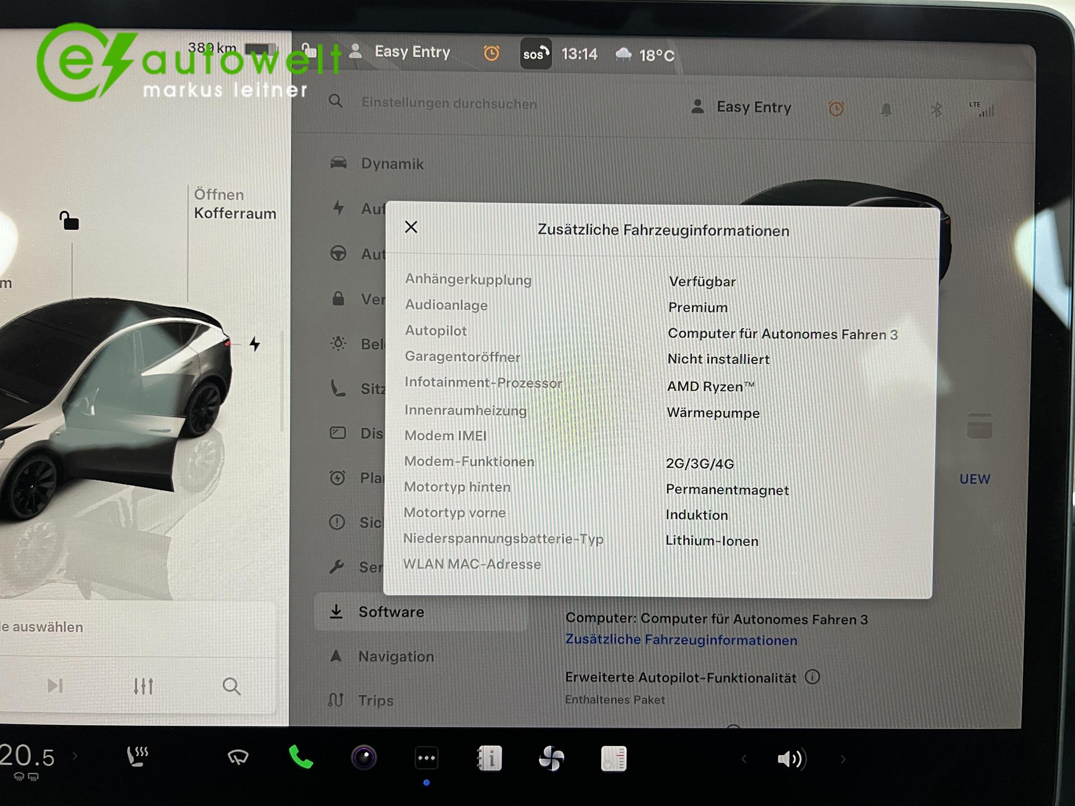The width and height of the screenshot is (1075, 806).
Task: Tap the orange alarm clock in status bar
Action: [491, 53]
